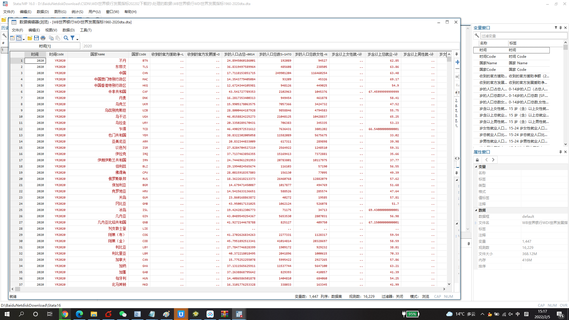The image size is (569, 320).
Task: Toggle the lock icon in 属性窗口
Action: (477, 160)
